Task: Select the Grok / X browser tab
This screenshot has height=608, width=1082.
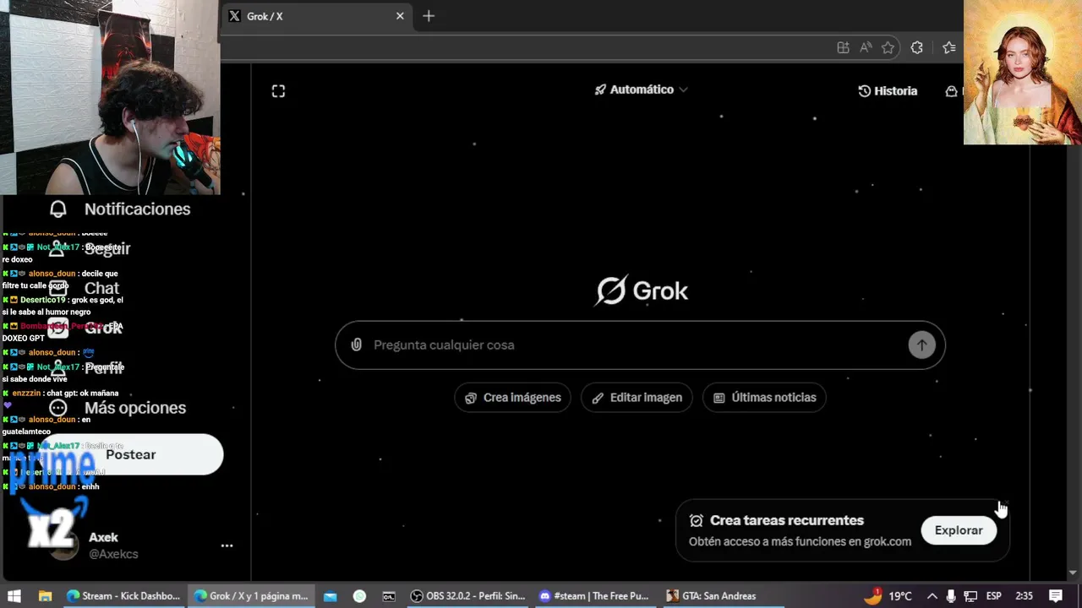Action: [x=317, y=16]
